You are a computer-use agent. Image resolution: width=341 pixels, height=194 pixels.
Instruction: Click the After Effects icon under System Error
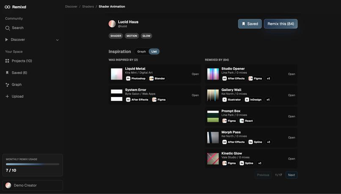128,100
